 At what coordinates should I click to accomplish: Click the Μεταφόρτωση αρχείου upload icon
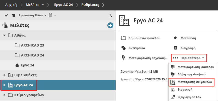(x=123, y=58)
